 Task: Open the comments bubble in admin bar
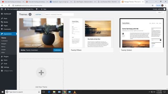coord(37,9)
